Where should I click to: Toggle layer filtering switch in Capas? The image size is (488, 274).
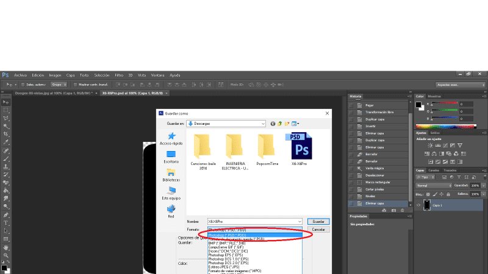tap(484, 177)
